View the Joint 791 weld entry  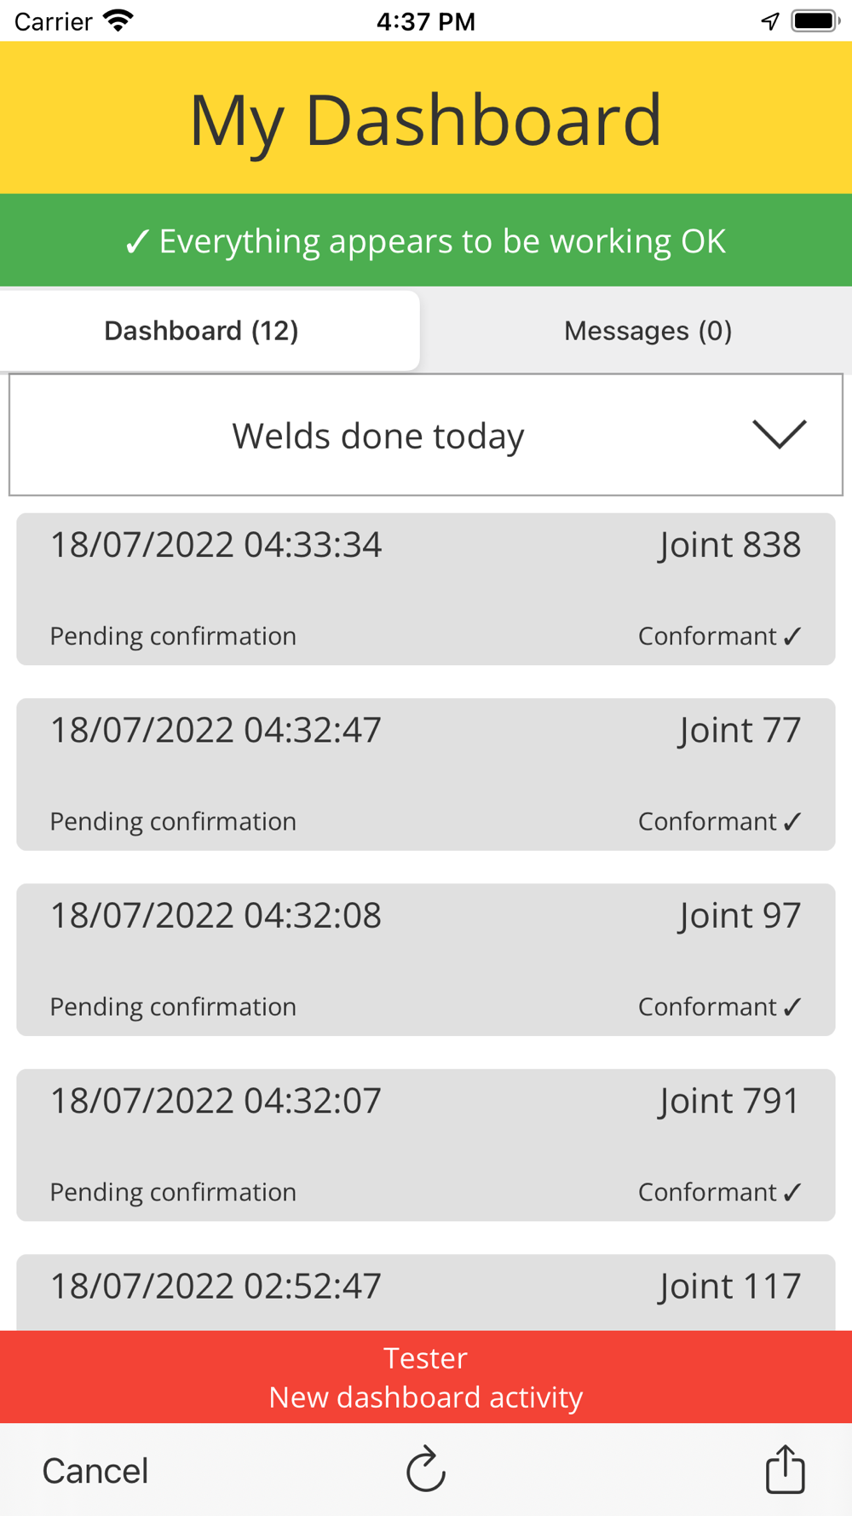pos(426,1144)
